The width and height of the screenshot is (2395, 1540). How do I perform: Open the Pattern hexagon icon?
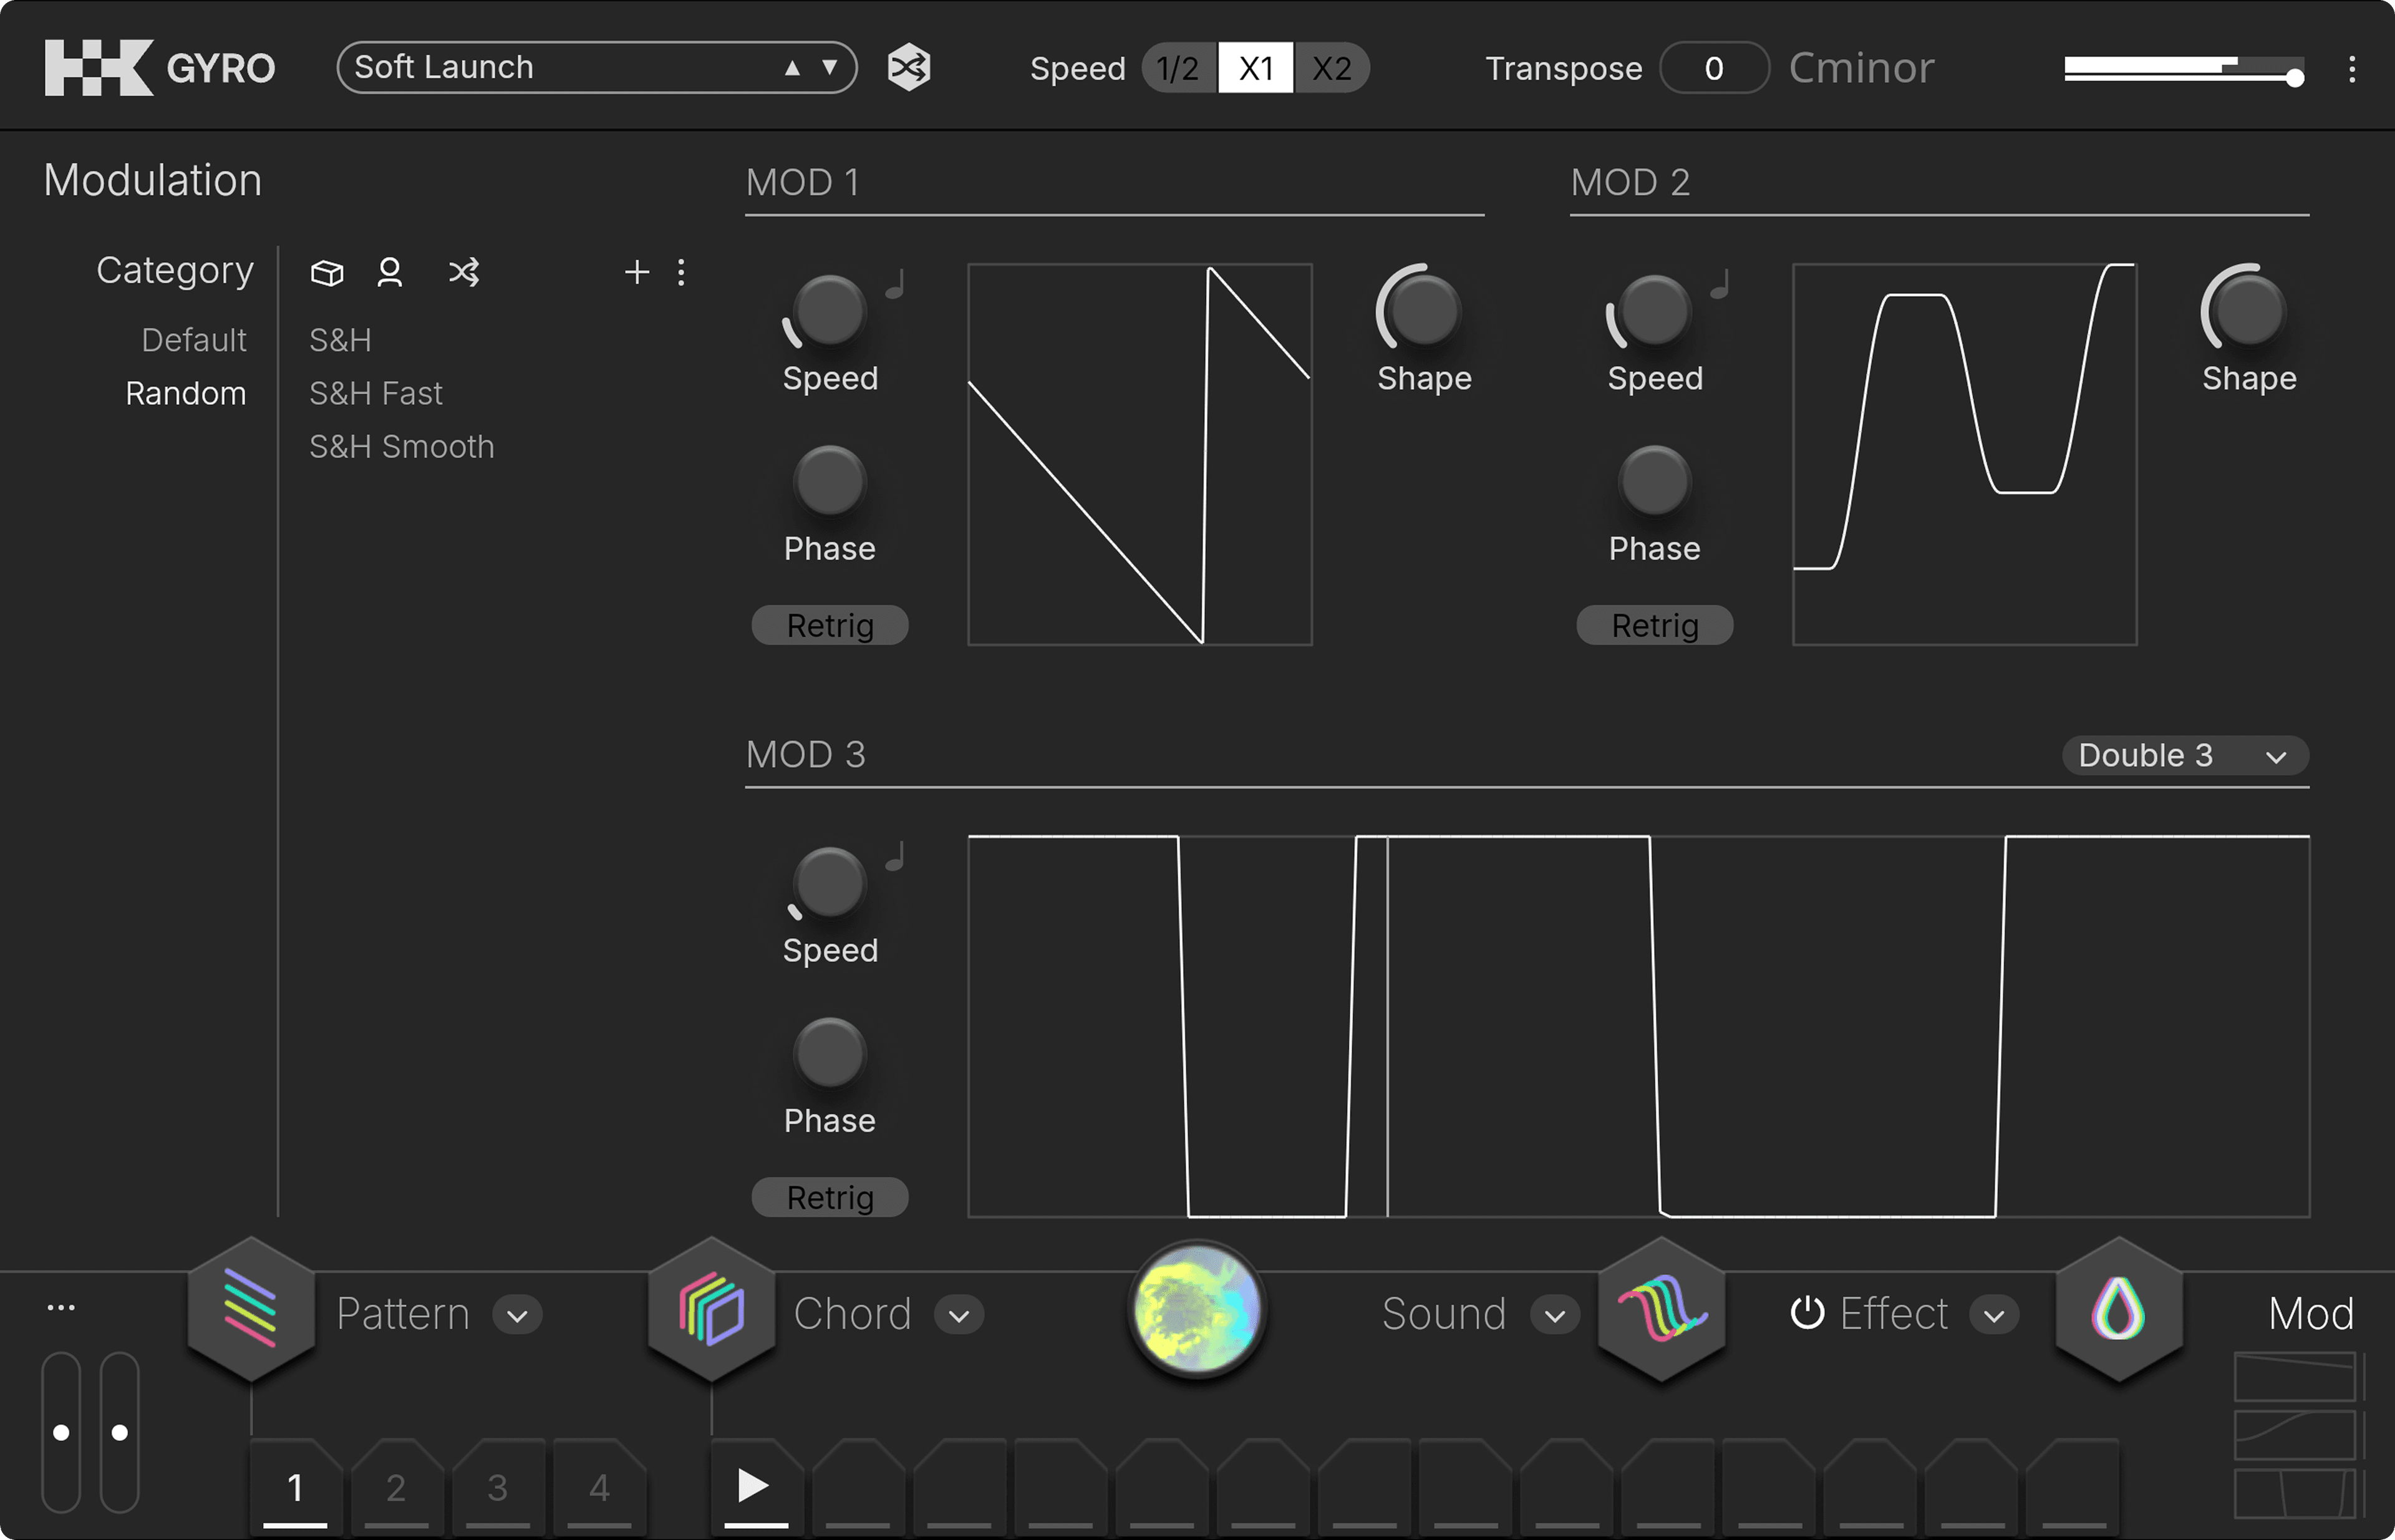tap(251, 1309)
